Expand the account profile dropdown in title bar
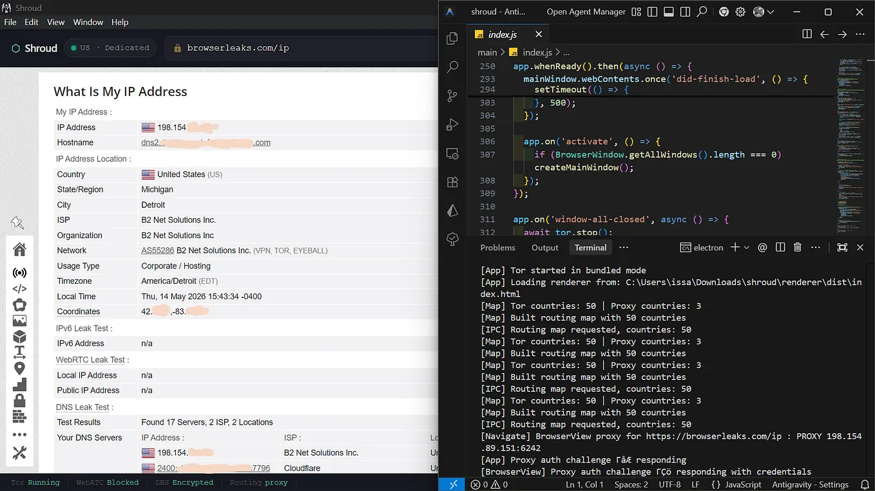The image size is (875, 491). (764, 12)
